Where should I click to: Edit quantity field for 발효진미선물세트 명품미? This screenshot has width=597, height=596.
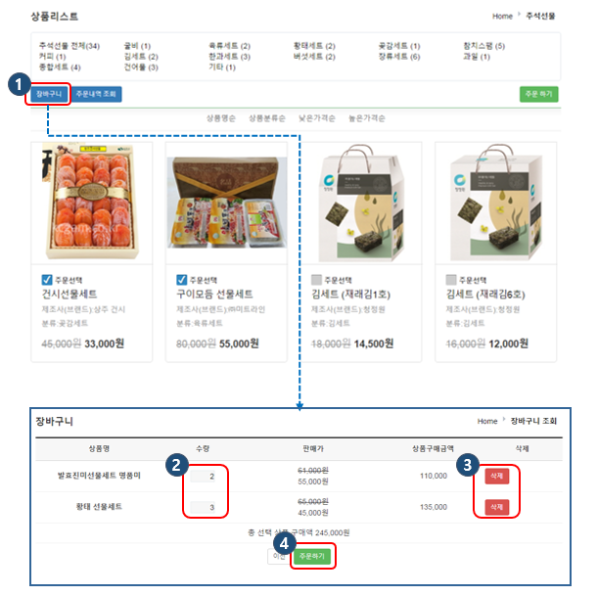[203, 476]
